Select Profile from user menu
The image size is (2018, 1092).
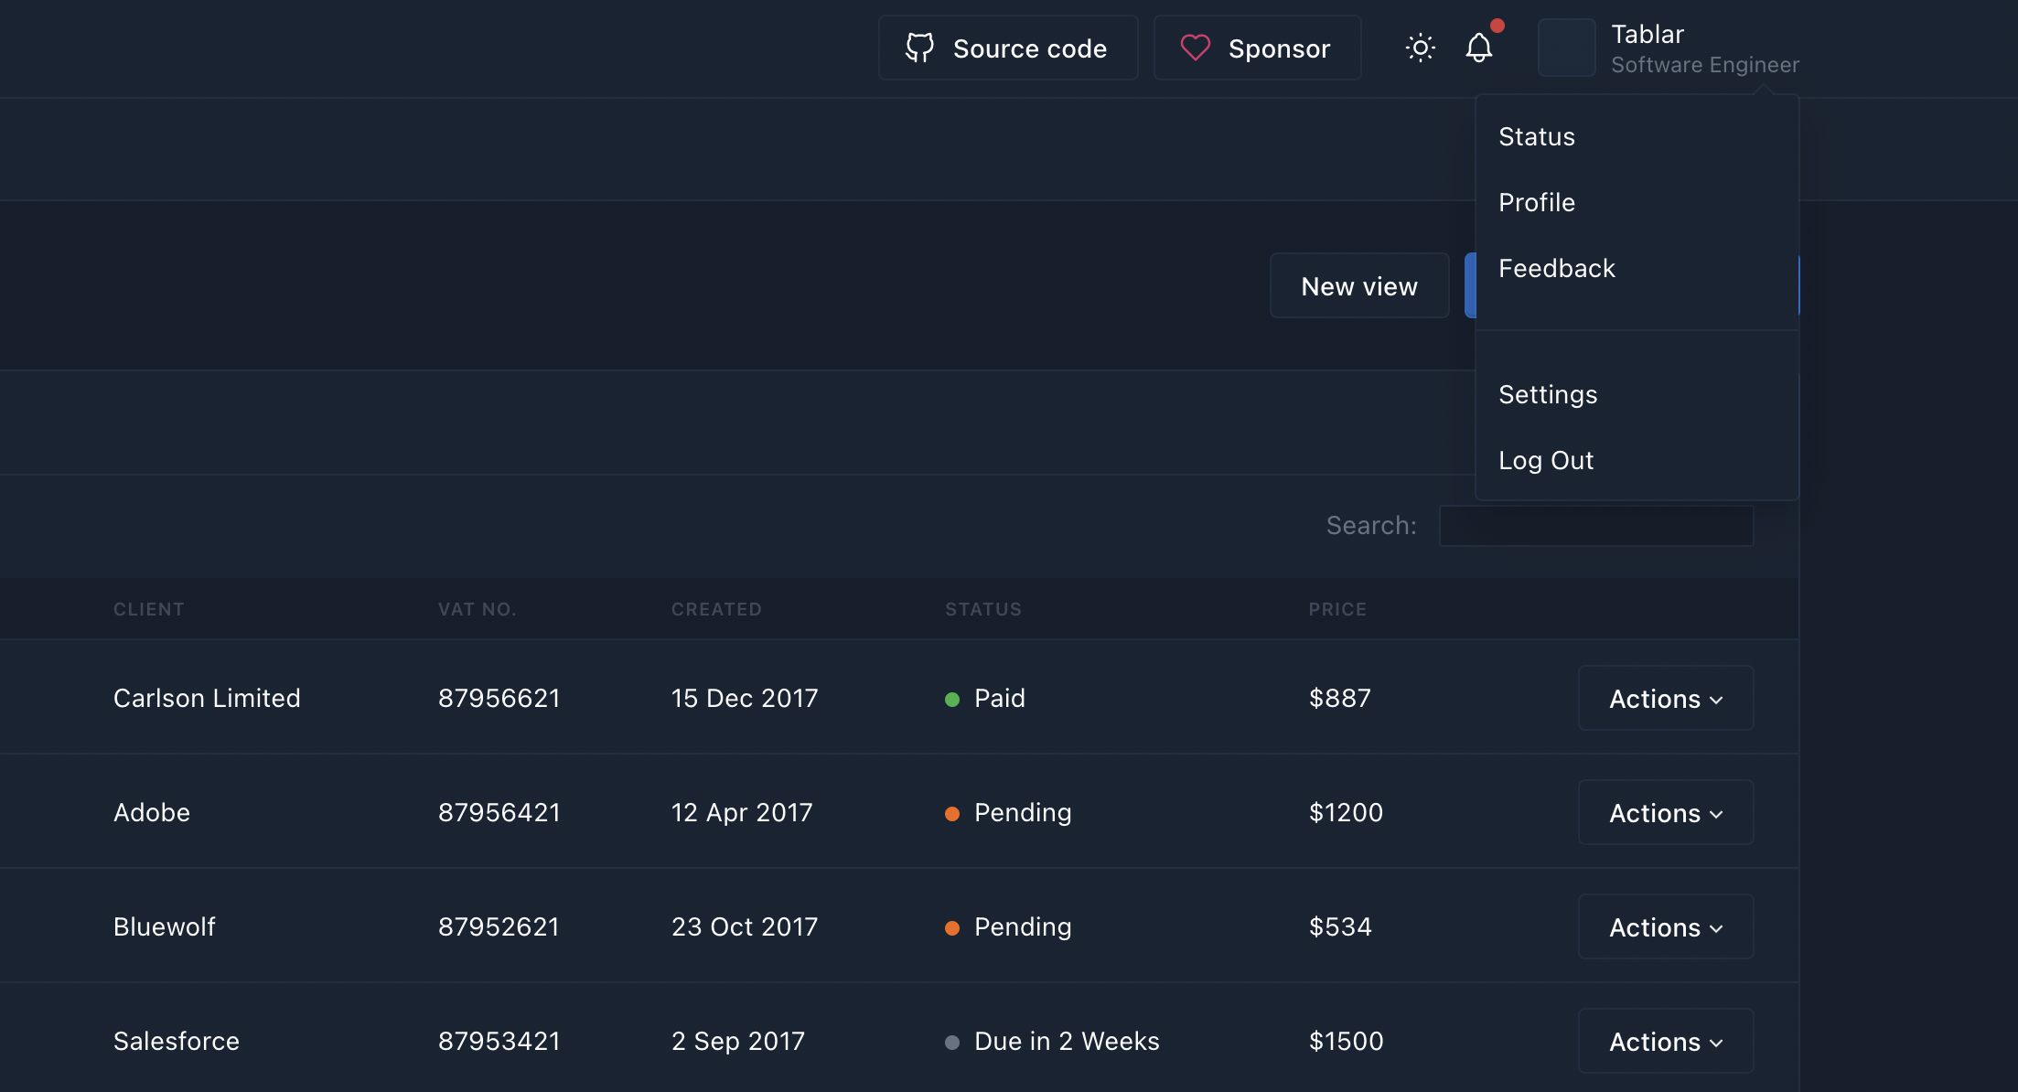[1637, 203]
